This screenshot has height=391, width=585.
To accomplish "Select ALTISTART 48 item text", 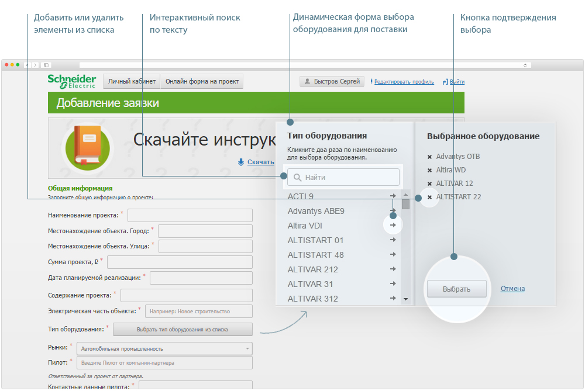I will (316, 255).
